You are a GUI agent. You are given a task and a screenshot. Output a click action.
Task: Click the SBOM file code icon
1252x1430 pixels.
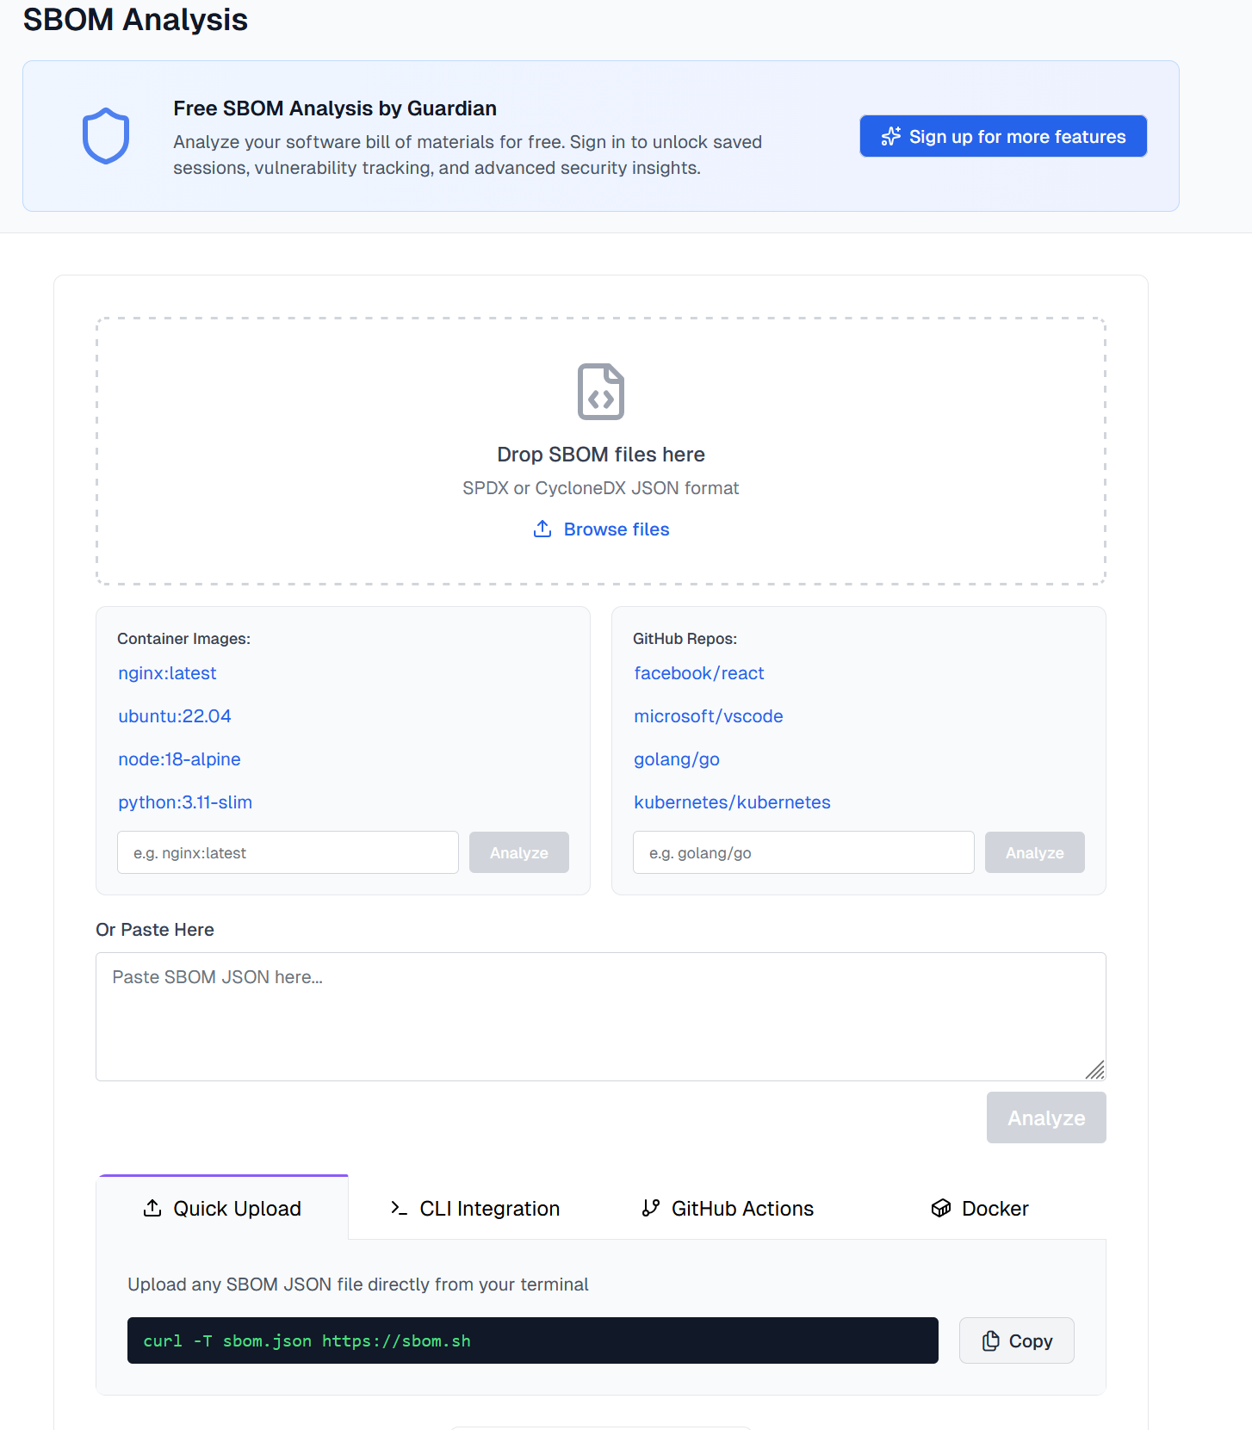point(600,392)
